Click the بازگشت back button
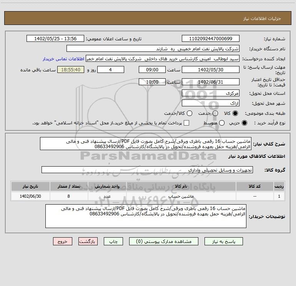The height and width of the screenshot is (286, 296). click(88, 241)
